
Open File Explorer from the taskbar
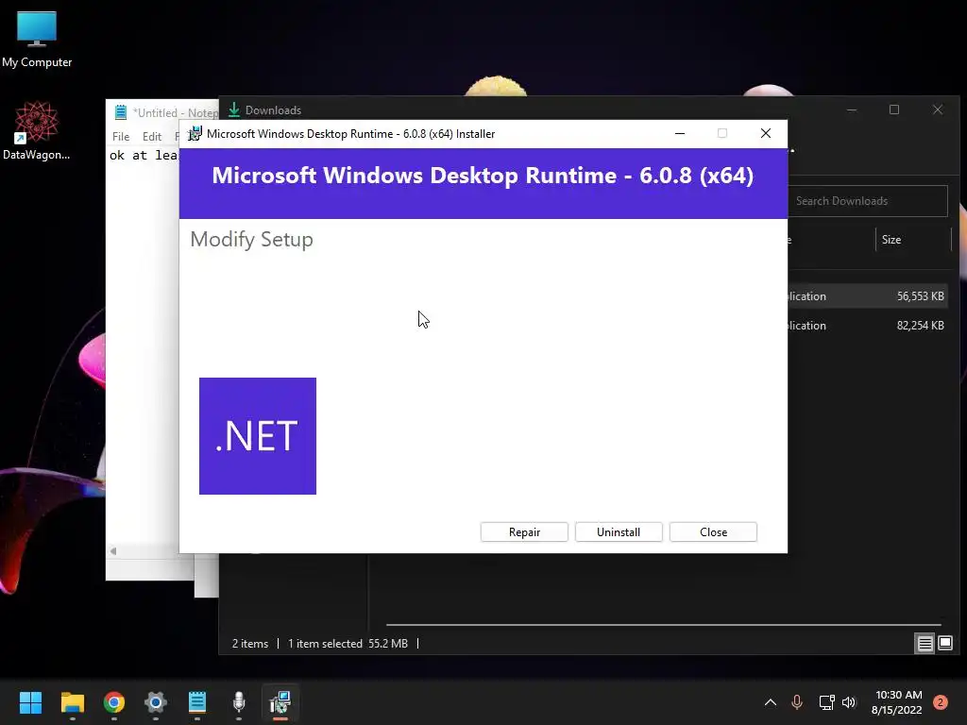(x=72, y=702)
